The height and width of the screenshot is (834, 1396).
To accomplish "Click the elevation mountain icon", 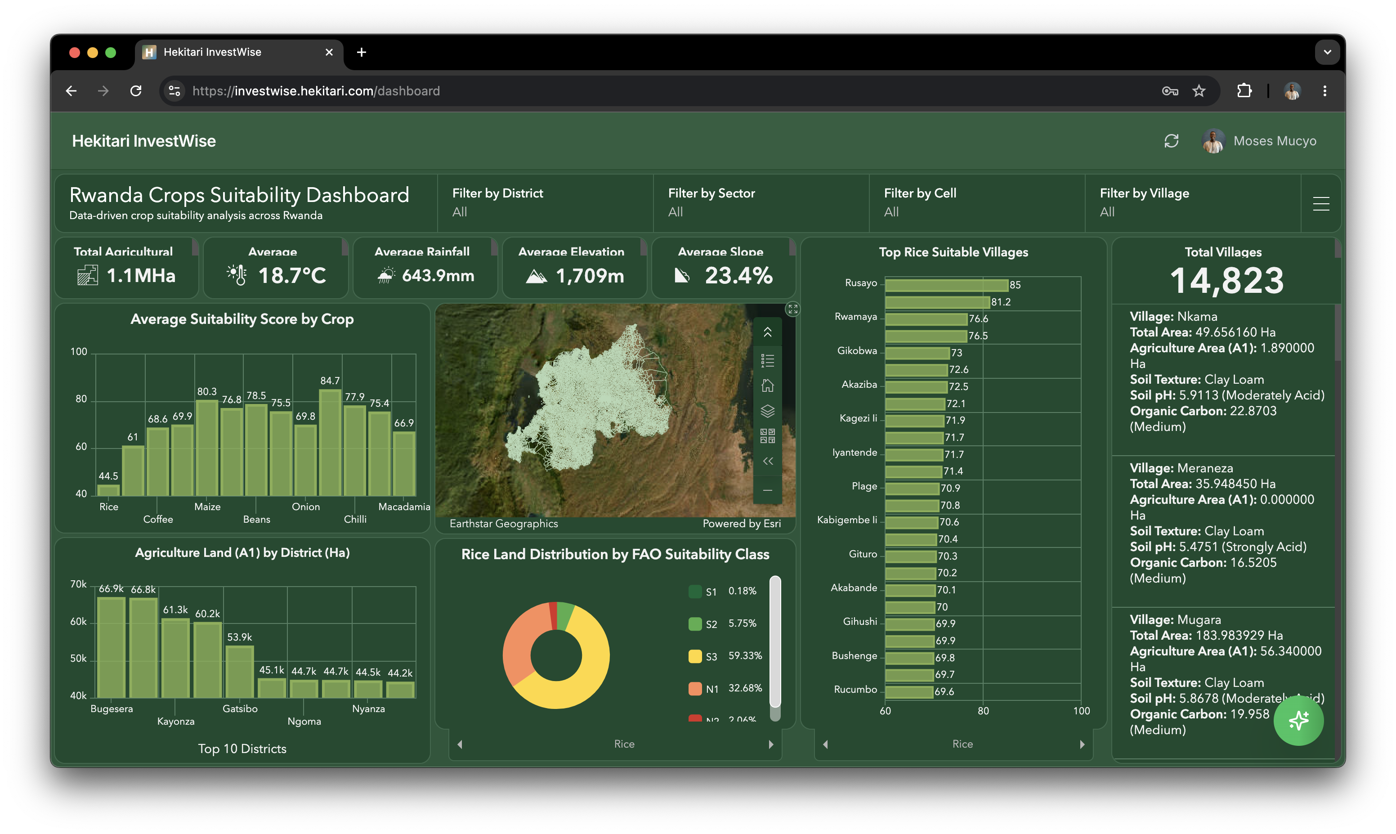I will pos(536,276).
